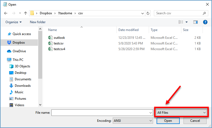Image resolution: width=212 pixels, height=128 pixels.
Task: Refresh the csv folder view
Action: [x=148, y=13]
